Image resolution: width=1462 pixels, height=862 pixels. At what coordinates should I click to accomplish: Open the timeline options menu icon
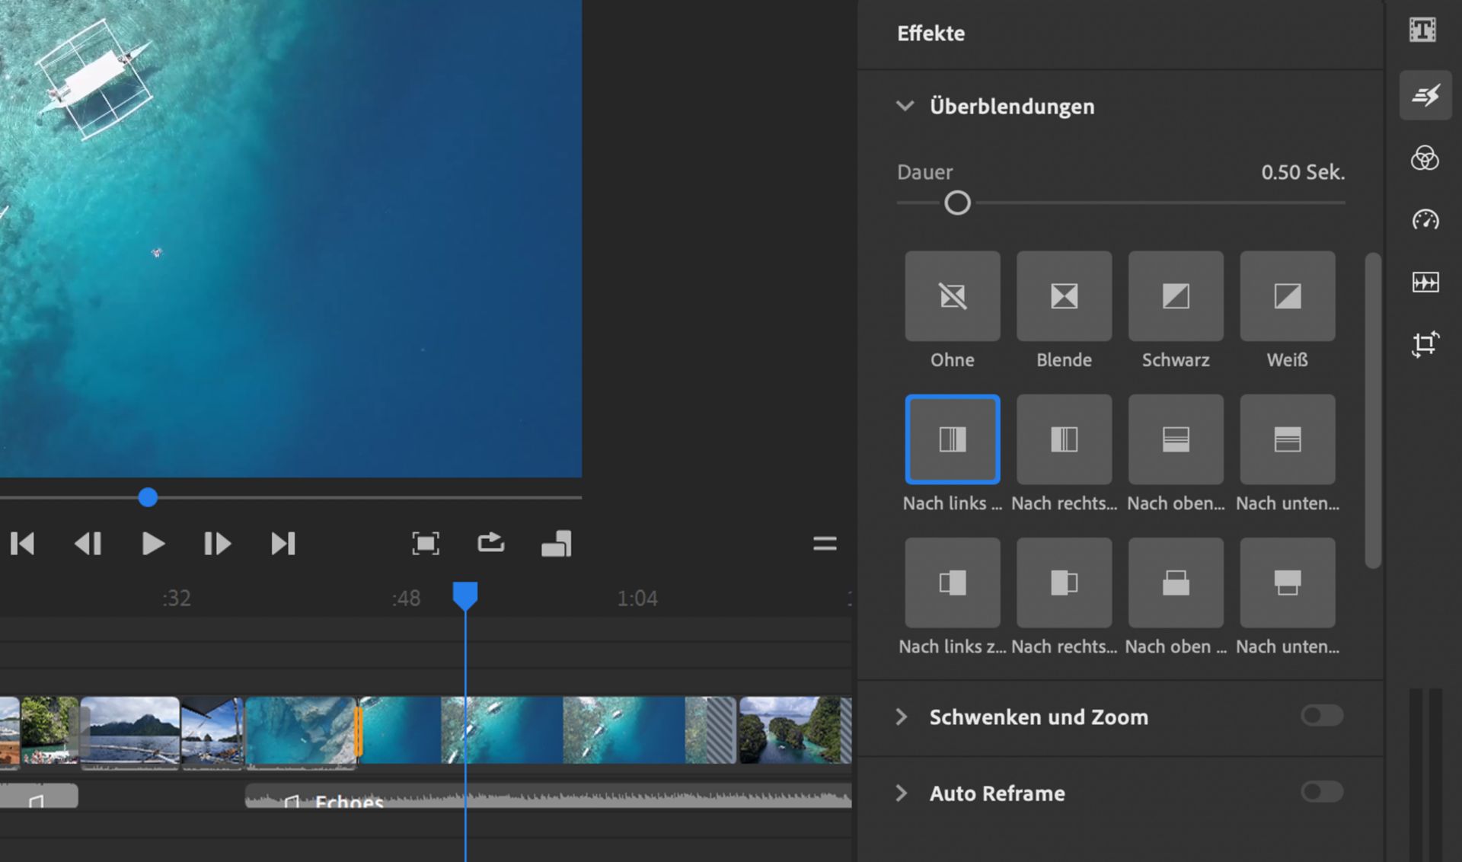(824, 544)
